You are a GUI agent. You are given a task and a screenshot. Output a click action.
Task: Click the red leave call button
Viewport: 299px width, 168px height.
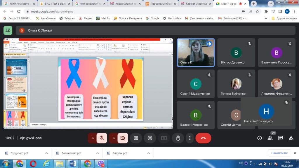click(x=203, y=138)
